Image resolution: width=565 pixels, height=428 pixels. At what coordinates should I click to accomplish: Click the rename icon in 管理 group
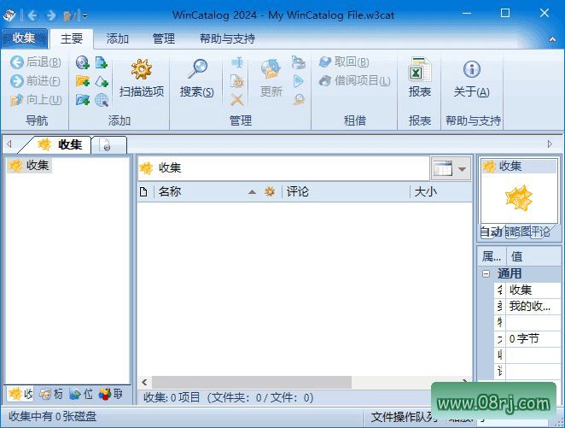237,62
